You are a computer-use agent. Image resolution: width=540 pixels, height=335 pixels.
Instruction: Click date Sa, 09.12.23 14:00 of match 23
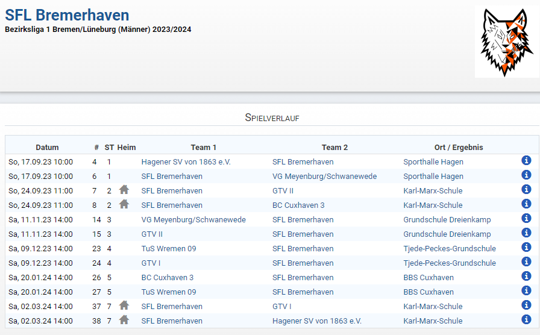(x=40, y=249)
